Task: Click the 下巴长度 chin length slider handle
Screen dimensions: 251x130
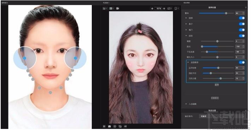Action: 207,52
